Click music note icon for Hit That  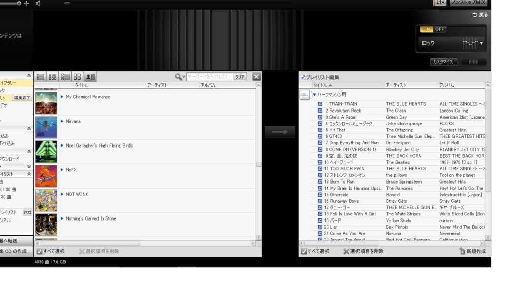320,130
